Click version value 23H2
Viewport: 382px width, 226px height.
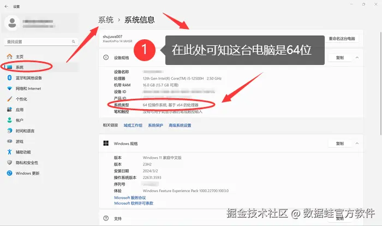tap(147, 164)
